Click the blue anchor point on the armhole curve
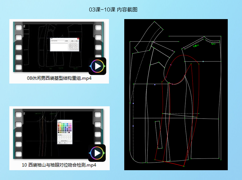The height and width of the screenshot is (180, 242). pos(155,85)
